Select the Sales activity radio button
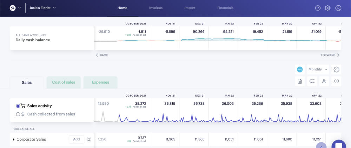Image resolution: width=351 pixels, height=148 pixels. (x=18, y=106)
